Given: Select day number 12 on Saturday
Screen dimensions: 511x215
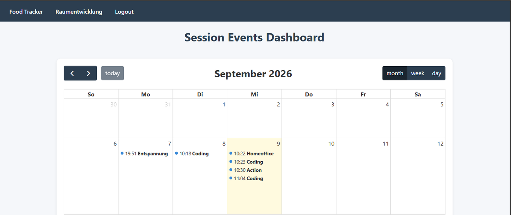Looking at the screenshot, I should (440, 144).
